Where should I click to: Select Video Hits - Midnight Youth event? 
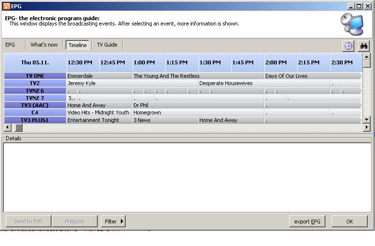99,112
